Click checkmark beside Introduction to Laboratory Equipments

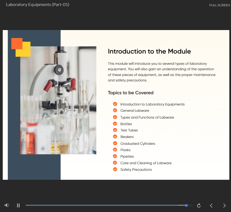click(115, 104)
